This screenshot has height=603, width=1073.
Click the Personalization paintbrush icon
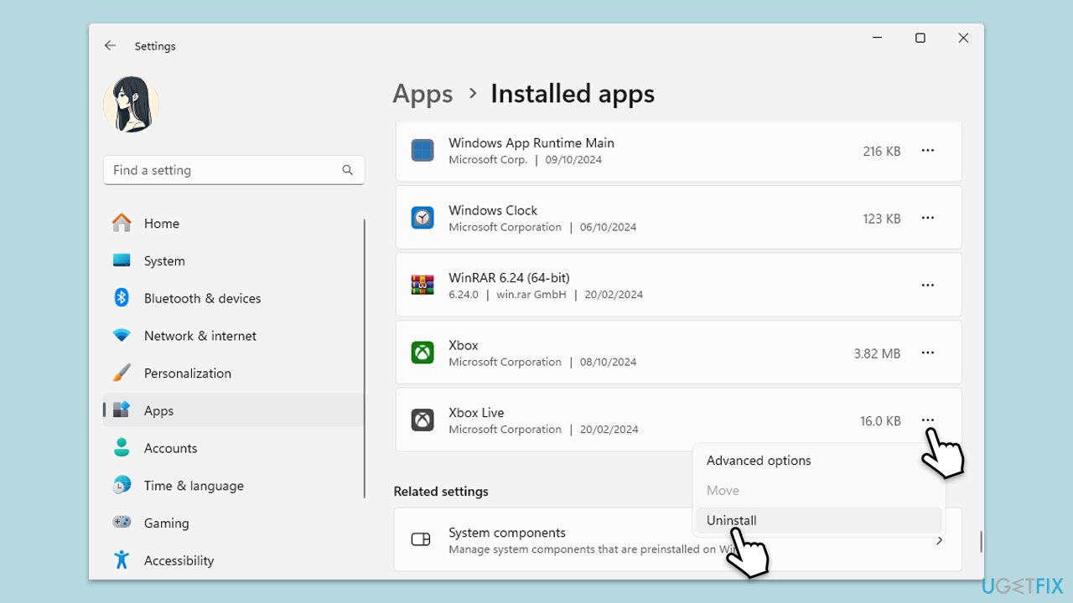(x=122, y=373)
